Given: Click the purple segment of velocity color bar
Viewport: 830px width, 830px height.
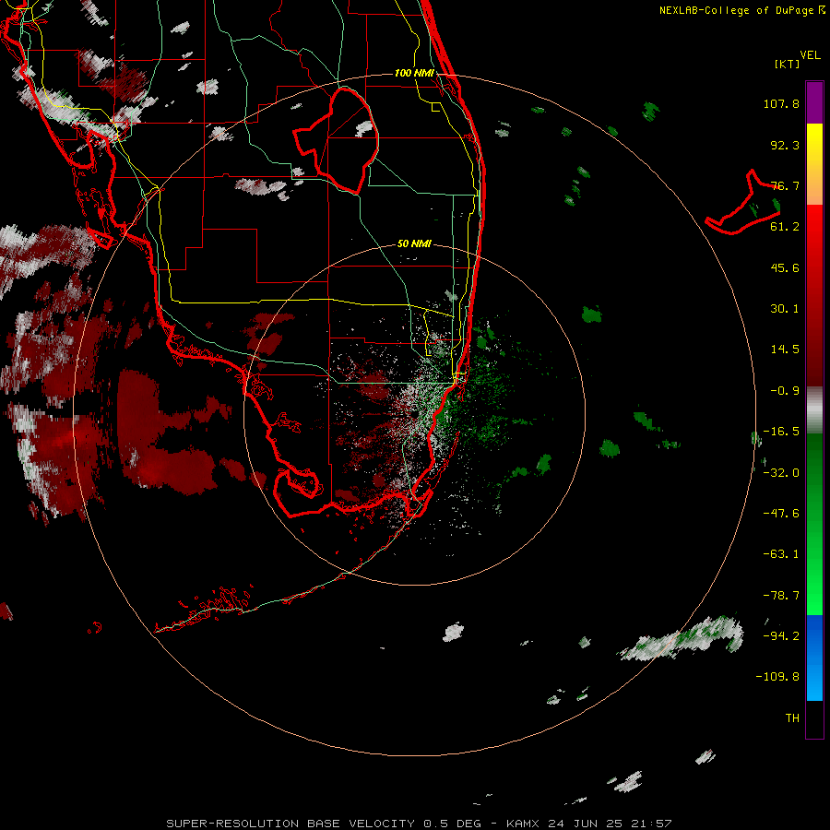Looking at the screenshot, I should (x=814, y=102).
